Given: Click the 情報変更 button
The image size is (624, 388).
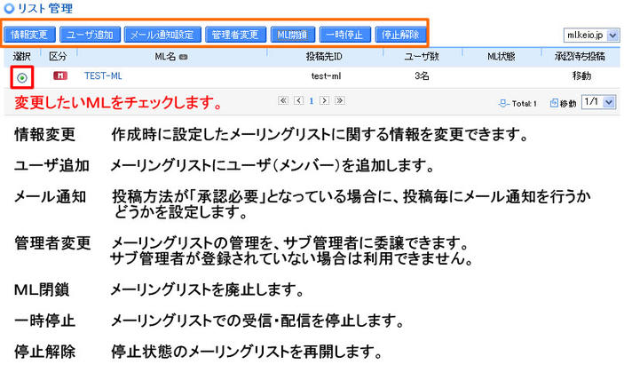Looking at the screenshot, I should pyautogui.click(x=31, y=35).
